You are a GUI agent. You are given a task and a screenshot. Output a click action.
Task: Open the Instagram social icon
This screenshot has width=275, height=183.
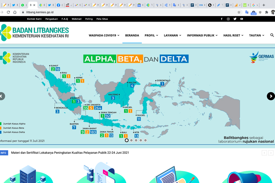point(228,19)
